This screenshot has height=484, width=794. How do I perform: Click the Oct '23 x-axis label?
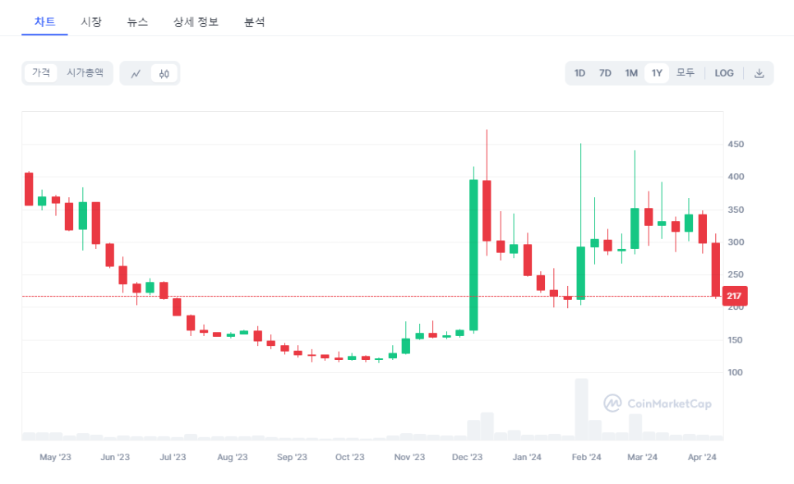(350, 457)
